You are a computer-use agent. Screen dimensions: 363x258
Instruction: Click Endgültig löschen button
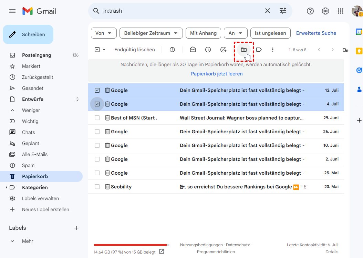(x=135, y=50)
